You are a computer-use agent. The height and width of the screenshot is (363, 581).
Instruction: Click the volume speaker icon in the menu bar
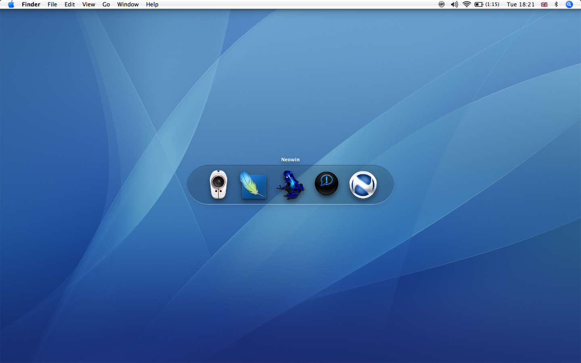tap(454, 4)
